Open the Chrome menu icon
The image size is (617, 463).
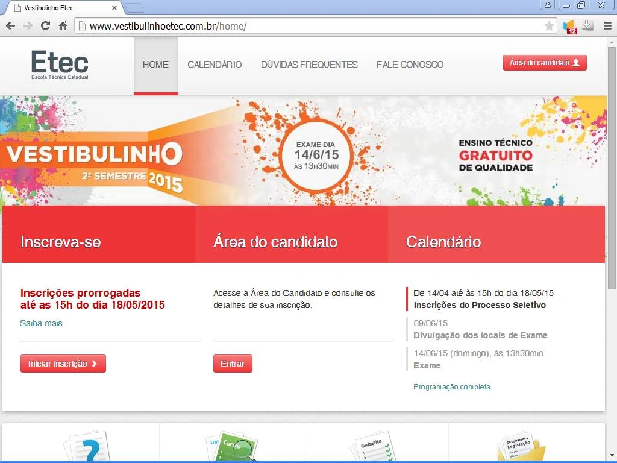(607, 26)
